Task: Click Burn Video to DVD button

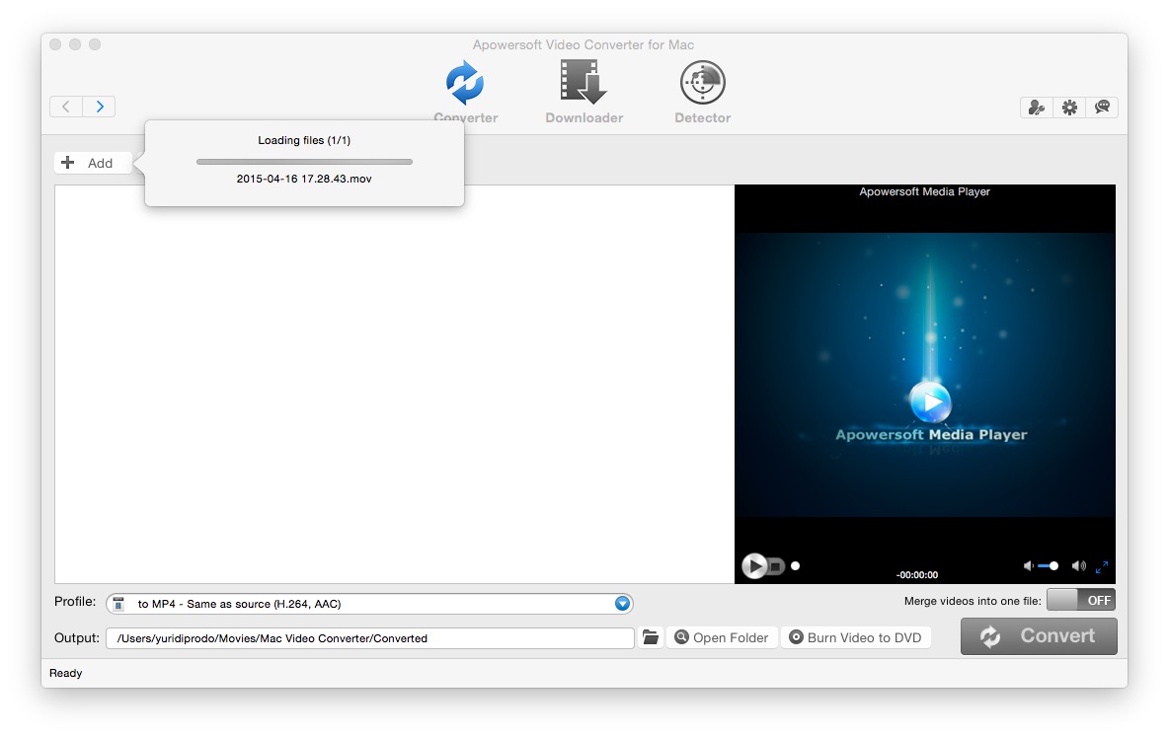Action: tap(856, 637)
